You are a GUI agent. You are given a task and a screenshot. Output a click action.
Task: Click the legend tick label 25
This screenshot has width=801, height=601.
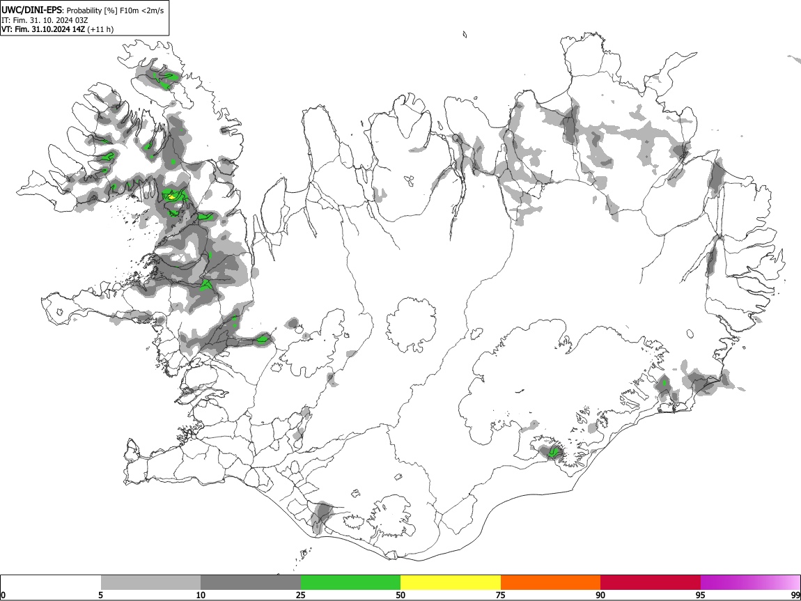click(x=301, y=595)
